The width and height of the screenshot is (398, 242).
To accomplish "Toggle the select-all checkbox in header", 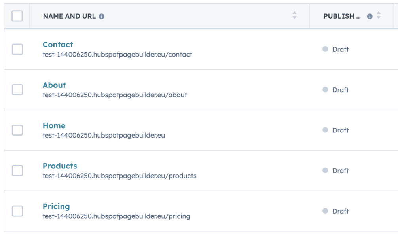I will (x=17, y=16).
